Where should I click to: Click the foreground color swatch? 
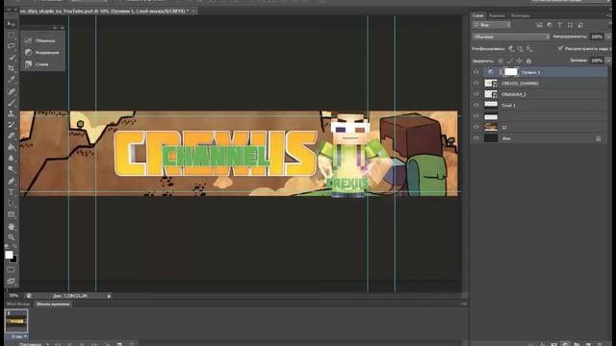pos(9,255)
